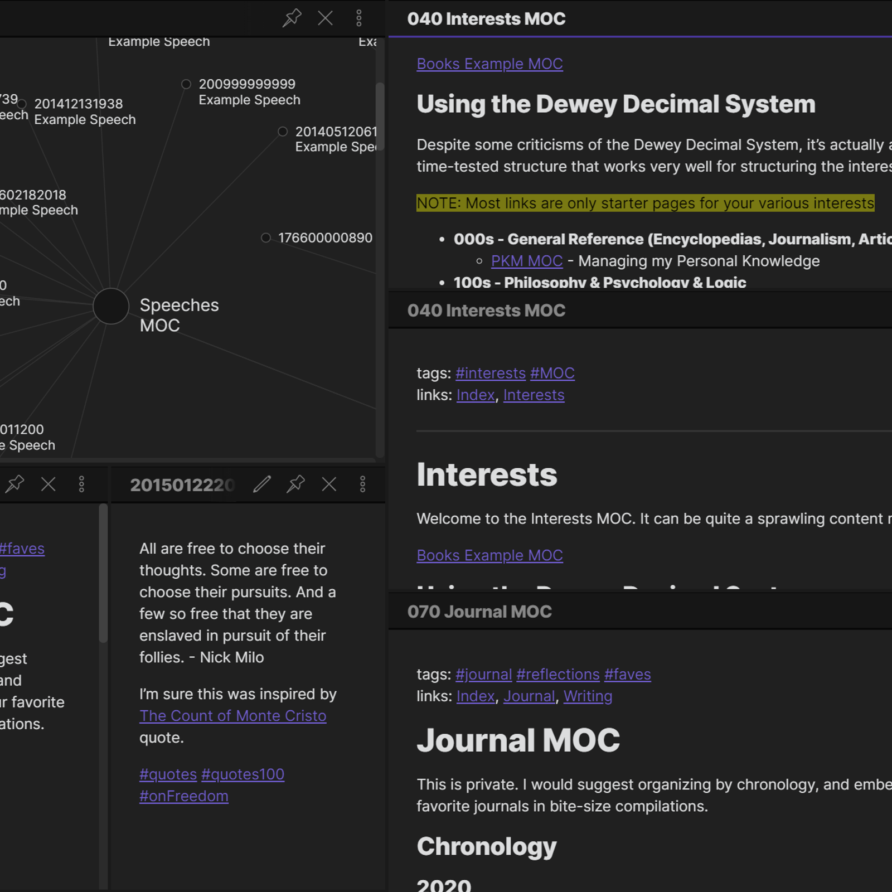The width and height of the screenshot is (892, 892).
Task: Click the 200999999999 Example Speech node
Action: (186, 84)
